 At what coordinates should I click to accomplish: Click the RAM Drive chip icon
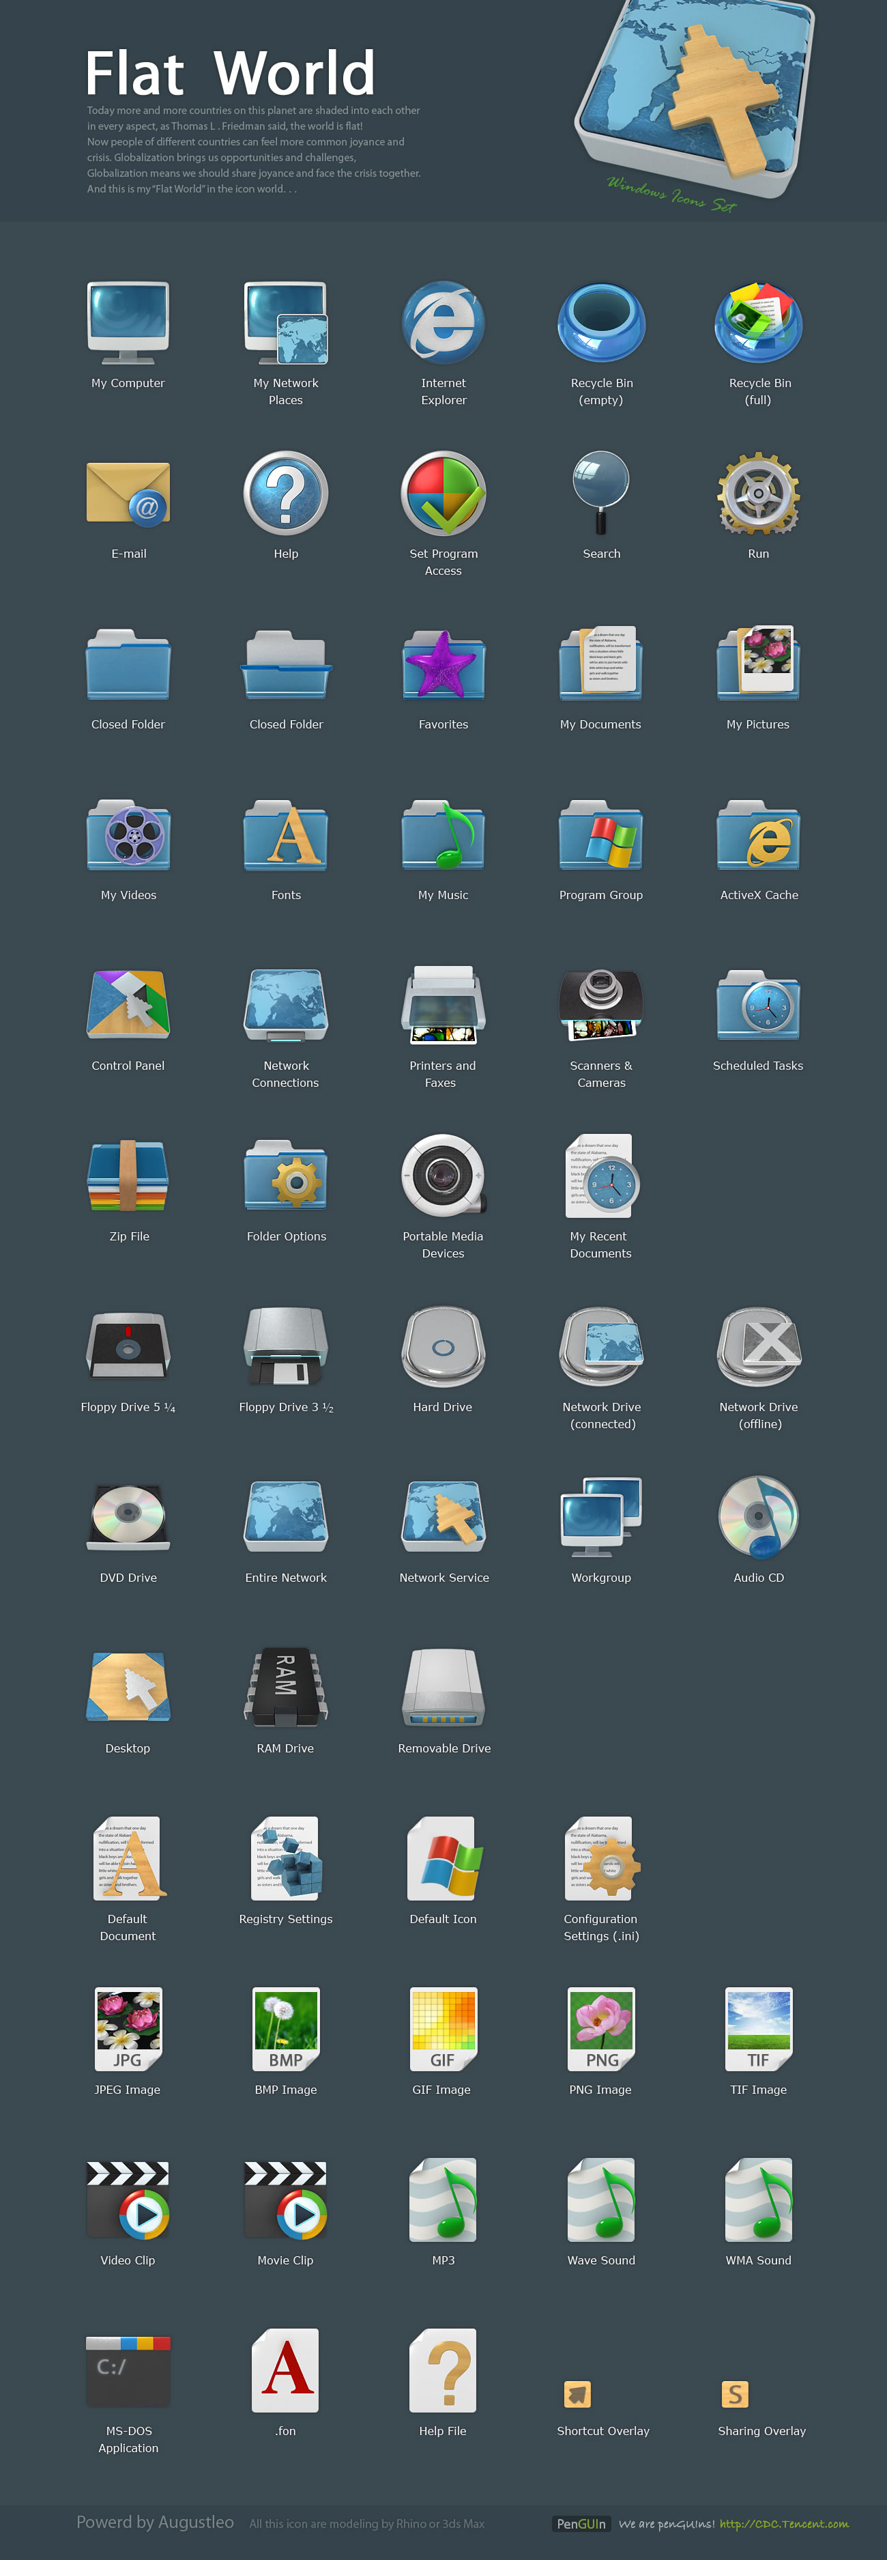(x=286, y=1686)
